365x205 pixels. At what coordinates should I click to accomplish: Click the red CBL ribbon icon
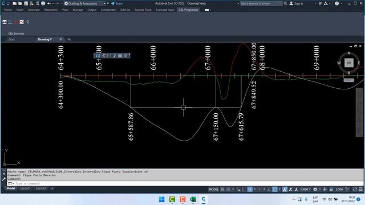pos(16,22)
